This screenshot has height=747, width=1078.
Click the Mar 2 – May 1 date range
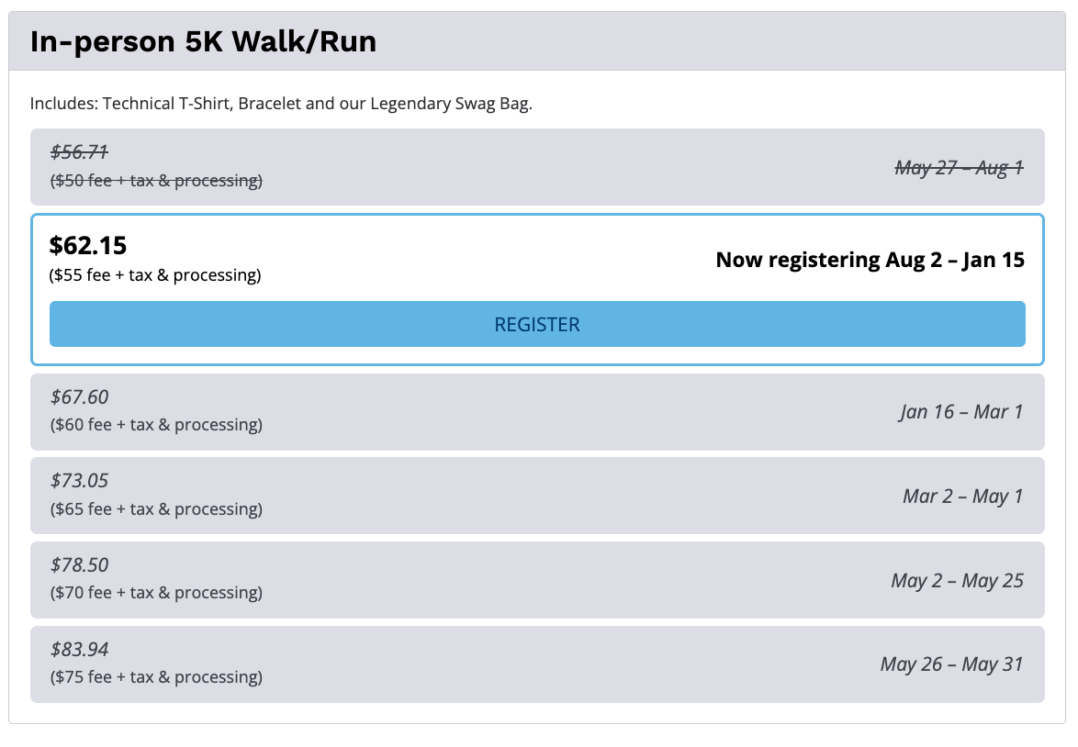click(962, 496)
